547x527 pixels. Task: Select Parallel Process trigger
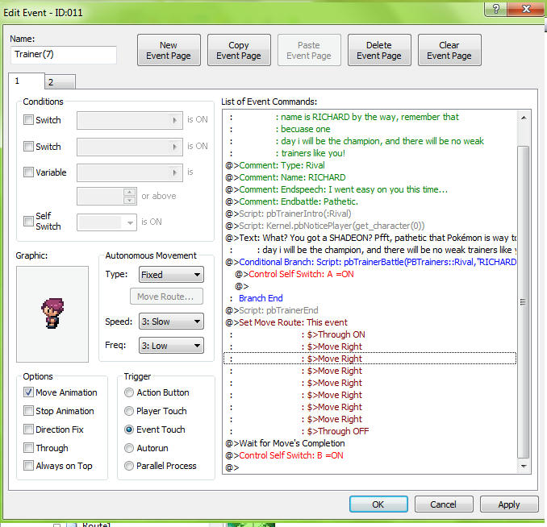[x=129, y=466]
